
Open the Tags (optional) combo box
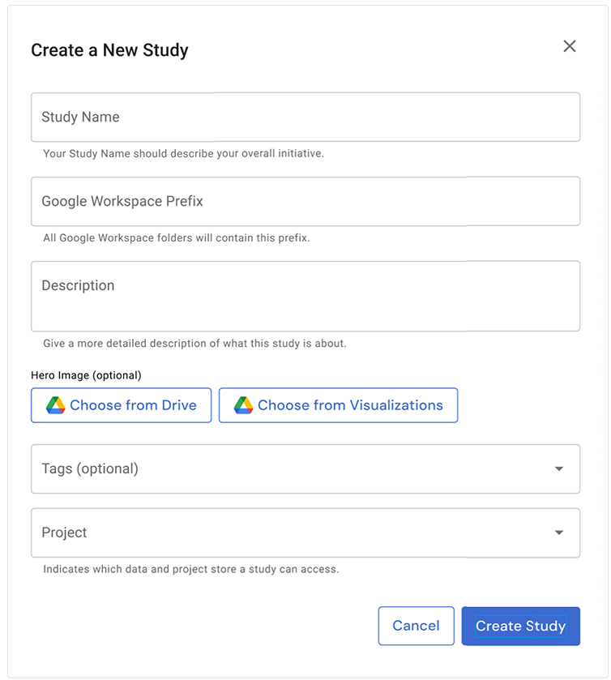(292, 468)
